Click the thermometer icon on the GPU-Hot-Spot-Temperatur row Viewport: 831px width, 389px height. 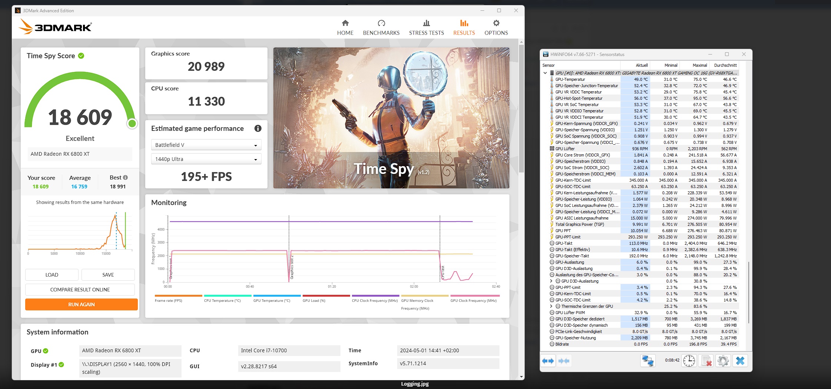coord(552,98)
